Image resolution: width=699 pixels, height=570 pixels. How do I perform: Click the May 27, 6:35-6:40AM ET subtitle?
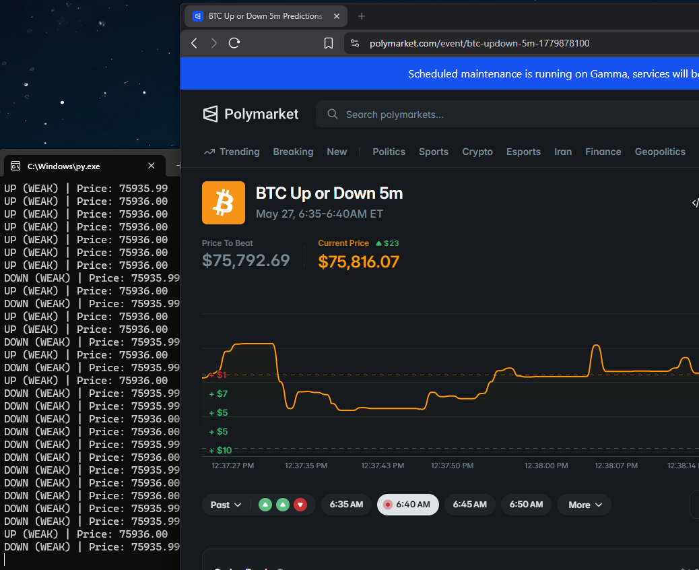tap(319, 214)
